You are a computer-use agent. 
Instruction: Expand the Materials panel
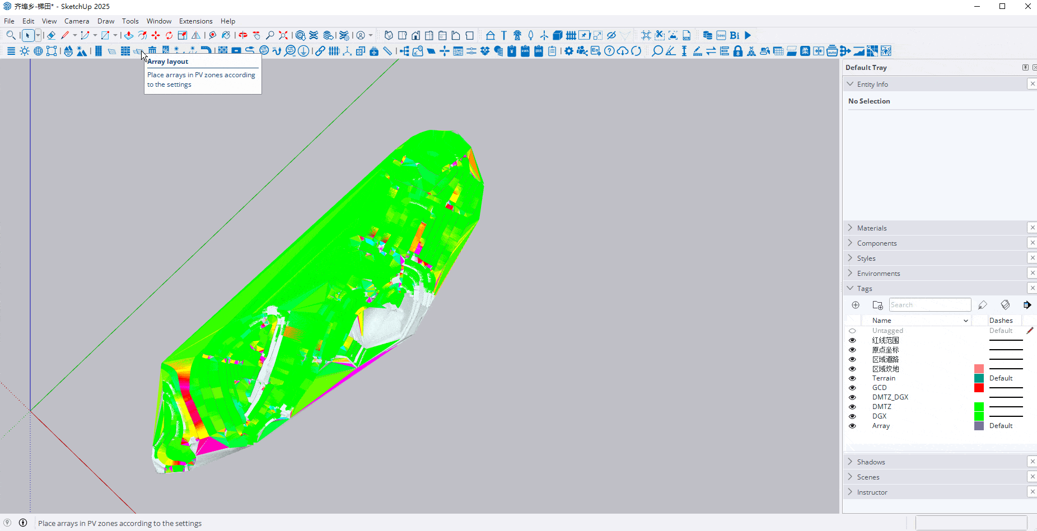tap(872, 228)
